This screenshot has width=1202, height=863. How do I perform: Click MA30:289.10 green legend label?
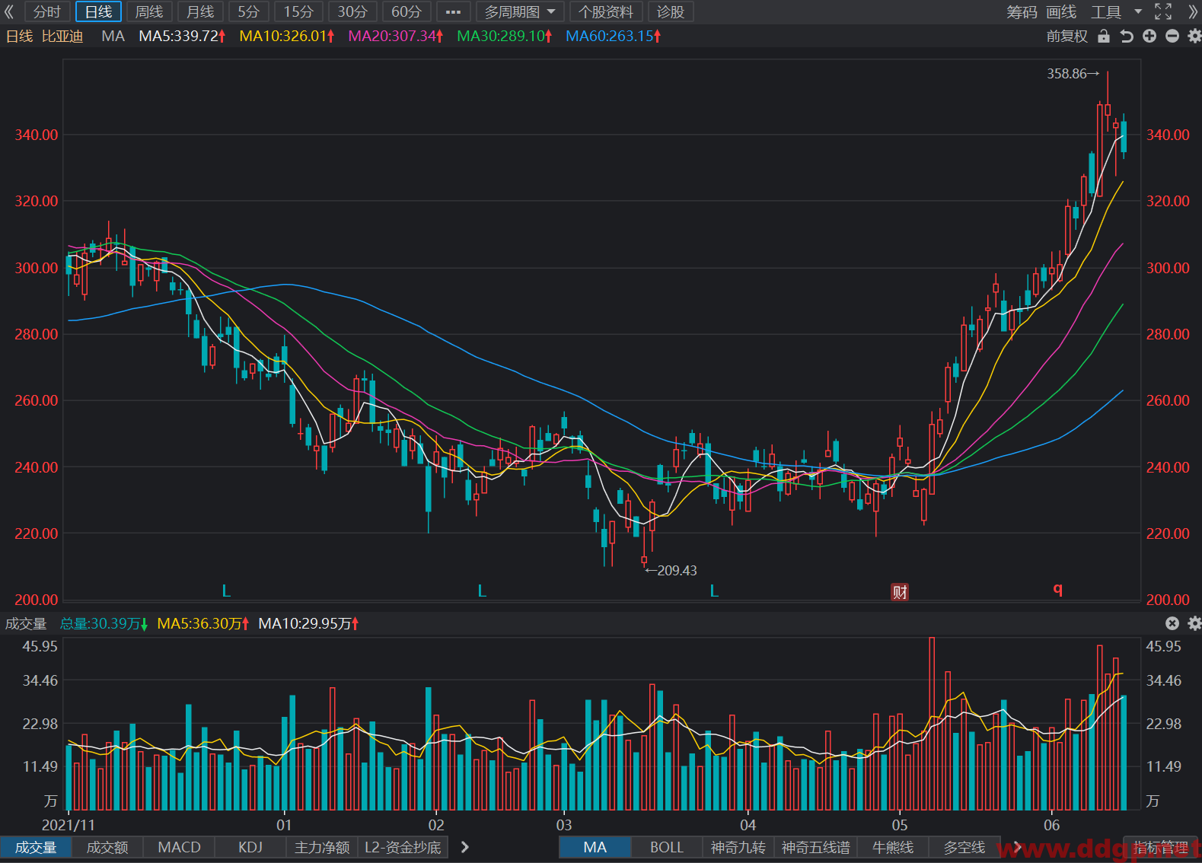pyautogui.click(x=505, y=36)
